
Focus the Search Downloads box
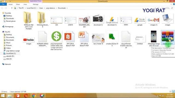[167, 8]
